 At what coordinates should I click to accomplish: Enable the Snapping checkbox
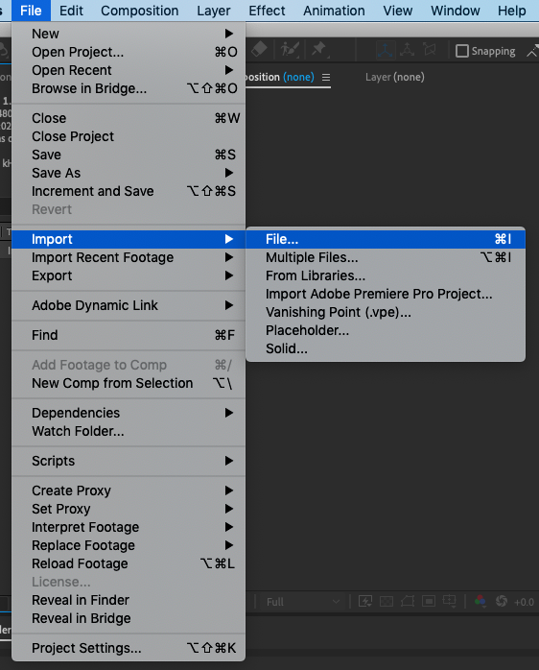coord(462,51)
